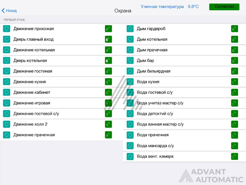Tap the door sensor icon for Дверь главный вход
The image size is (246, 185).
point(108,39)
